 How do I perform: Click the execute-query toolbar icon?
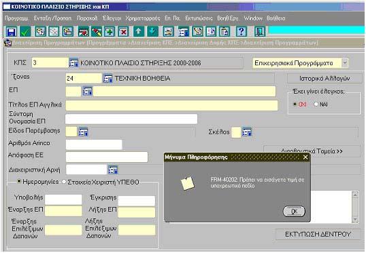tap(67, 31)
